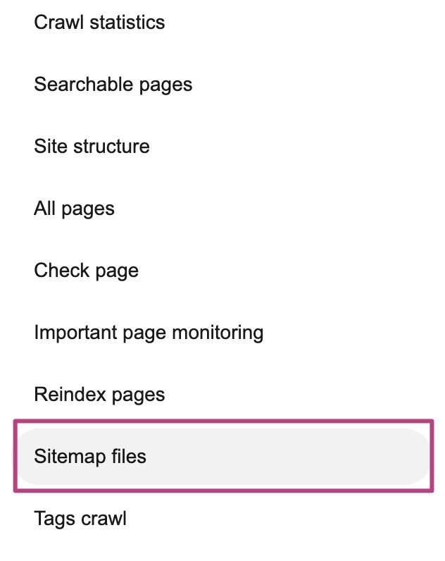Go to Site structure section

[x=92, y=147]
